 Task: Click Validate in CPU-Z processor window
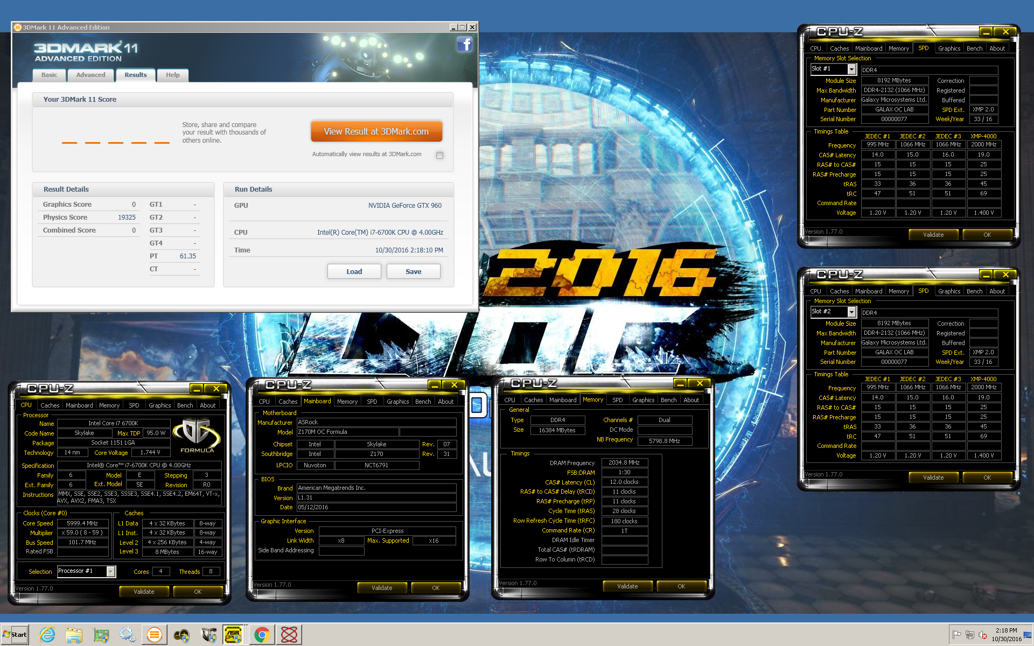(144, 592)
